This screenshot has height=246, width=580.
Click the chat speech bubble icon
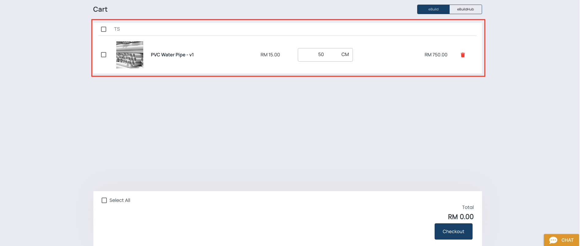[x=553, y=240]
